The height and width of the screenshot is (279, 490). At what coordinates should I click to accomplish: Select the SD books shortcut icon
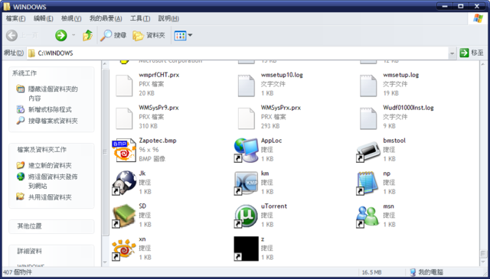pos(124,216)
